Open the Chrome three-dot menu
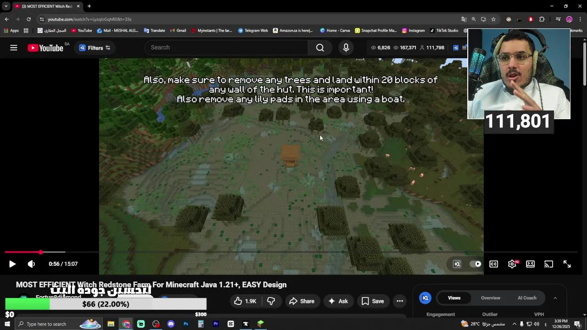 coord(581,19)
